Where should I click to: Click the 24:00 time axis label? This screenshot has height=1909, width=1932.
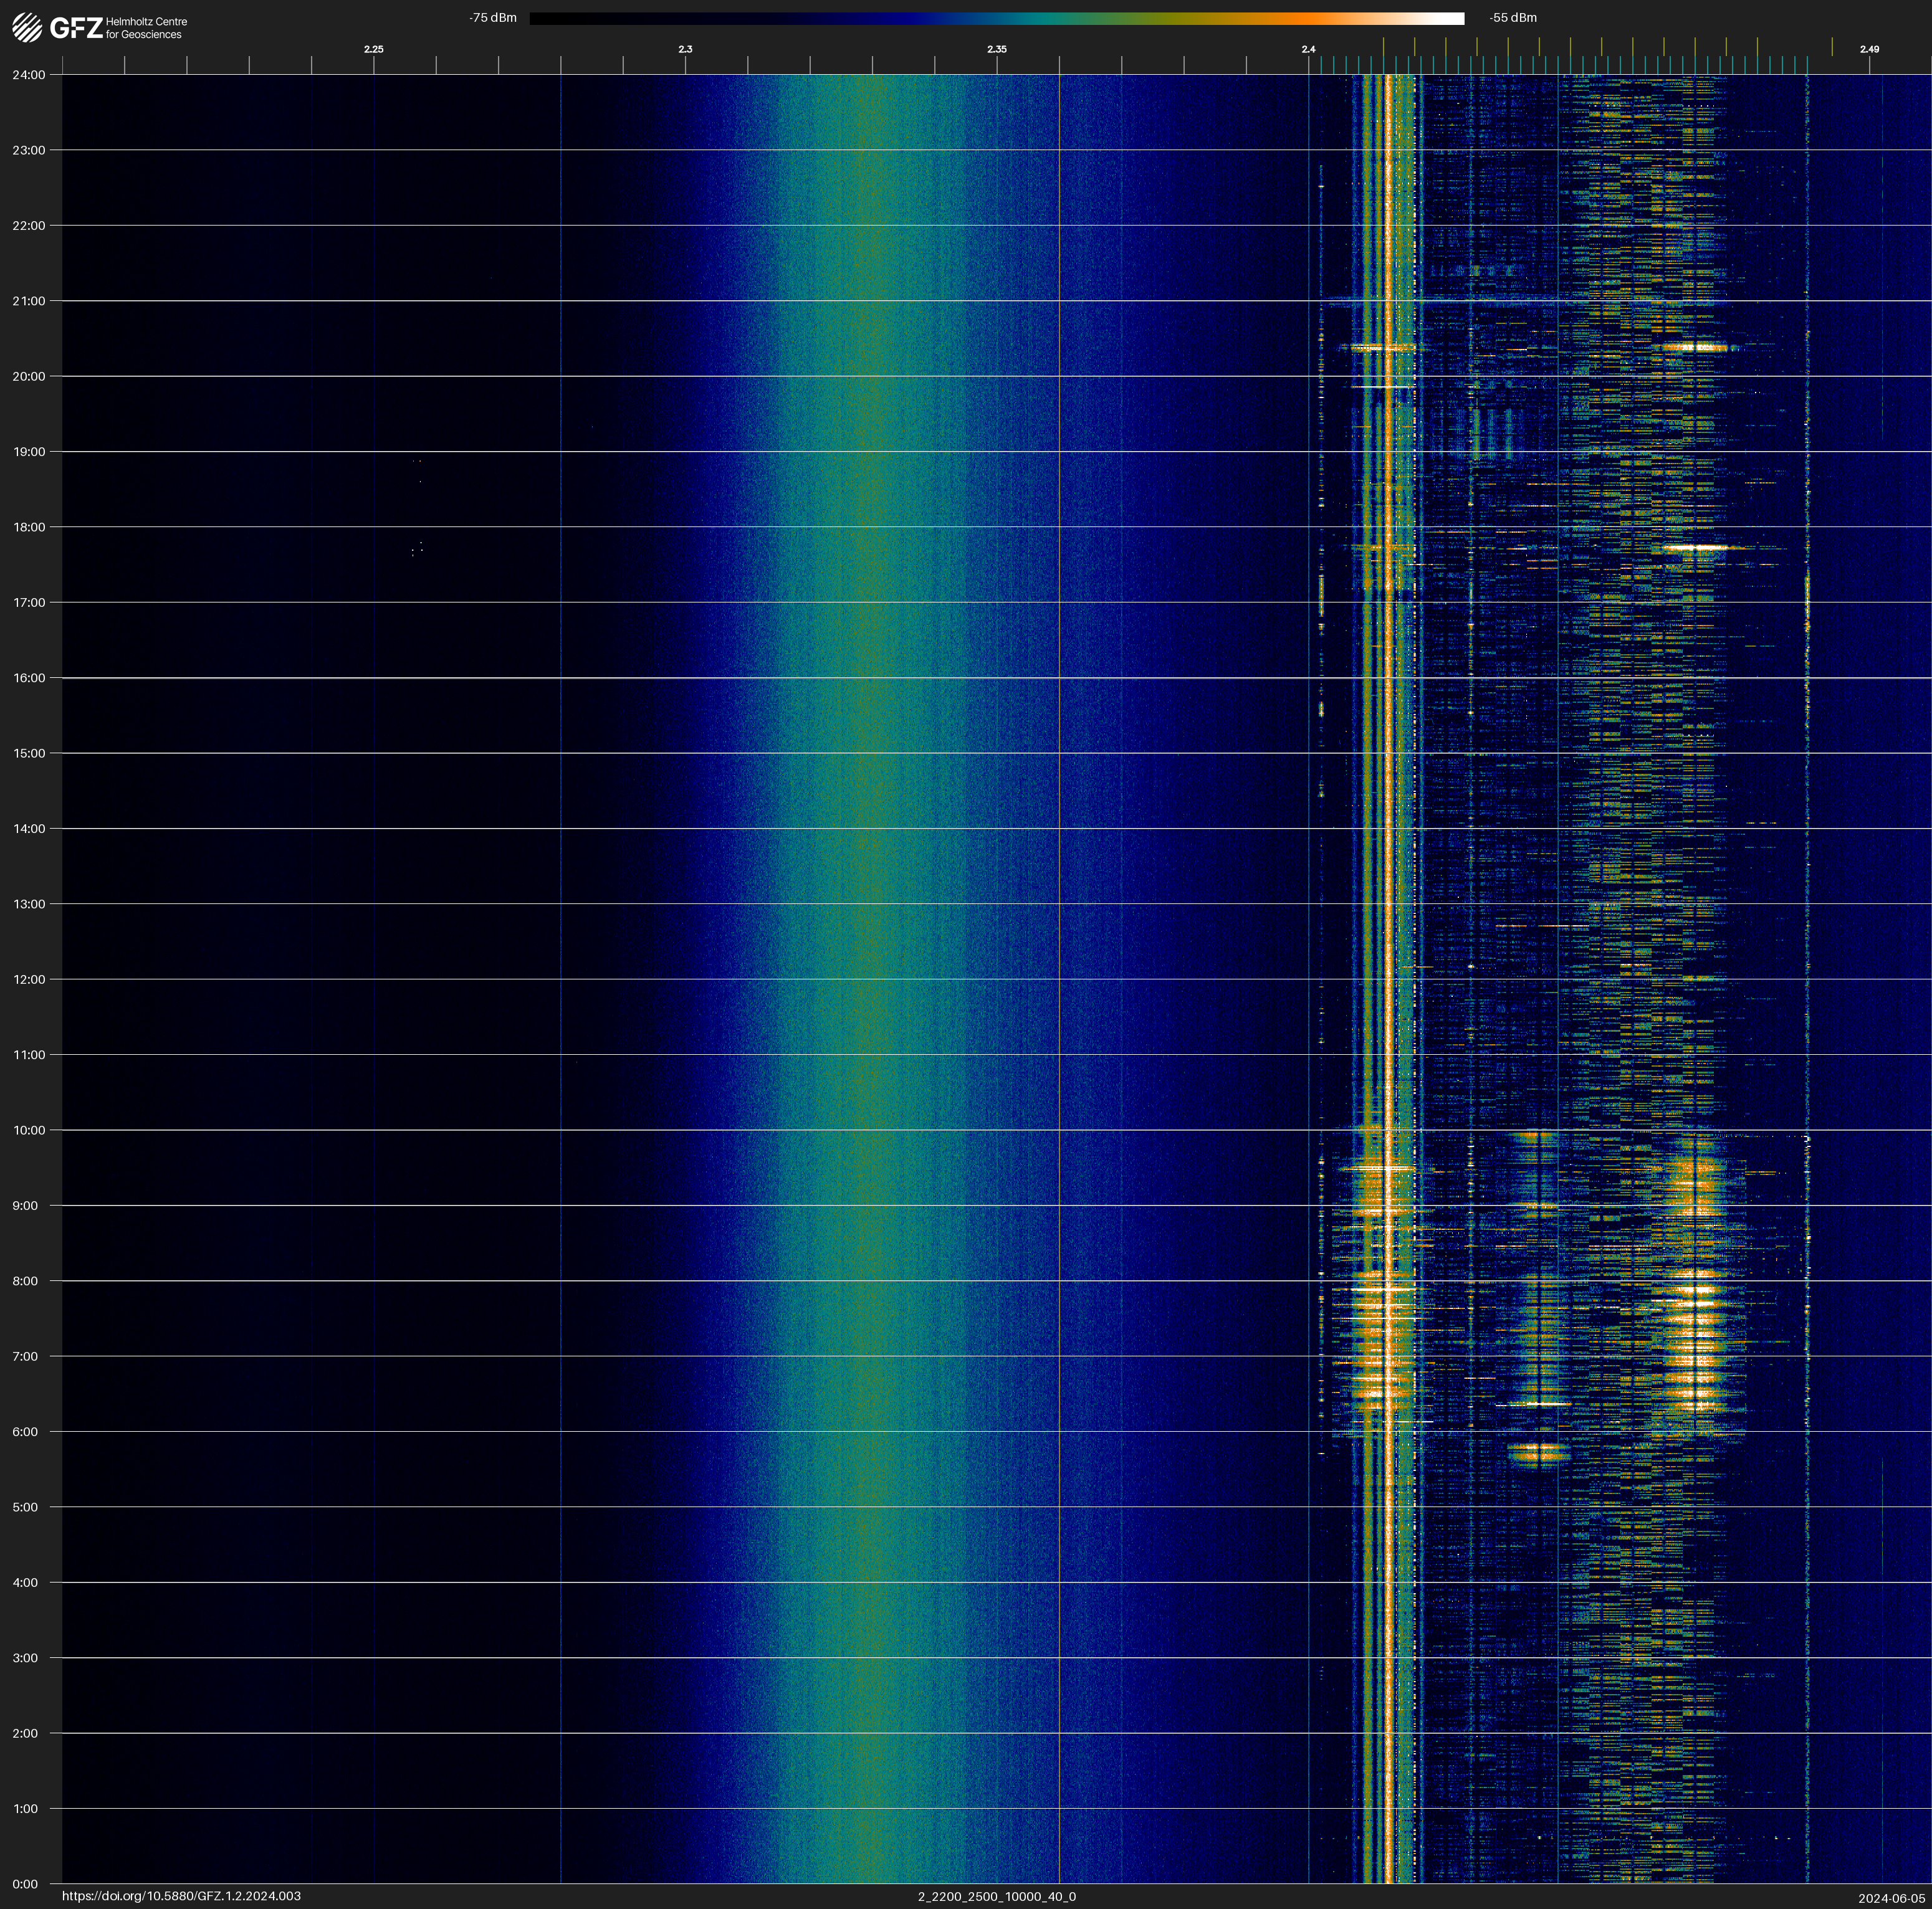pos(28,75)
